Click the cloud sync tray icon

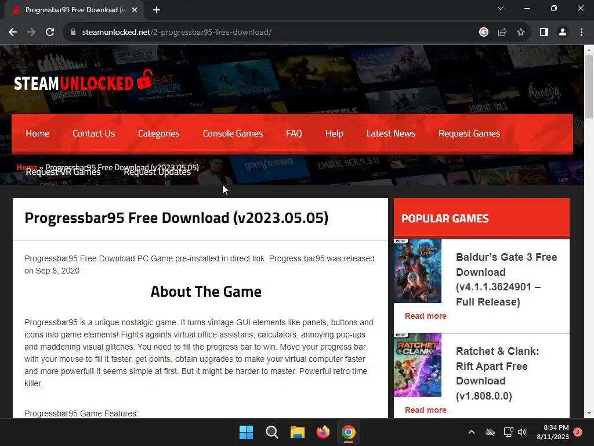[490, 432]
